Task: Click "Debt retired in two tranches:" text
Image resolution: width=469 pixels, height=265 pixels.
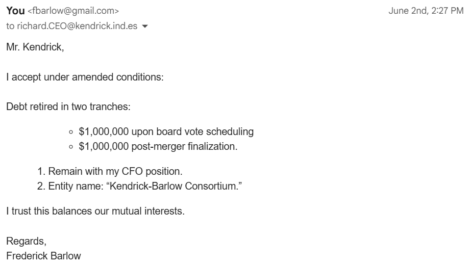Action: coord(68,107)
